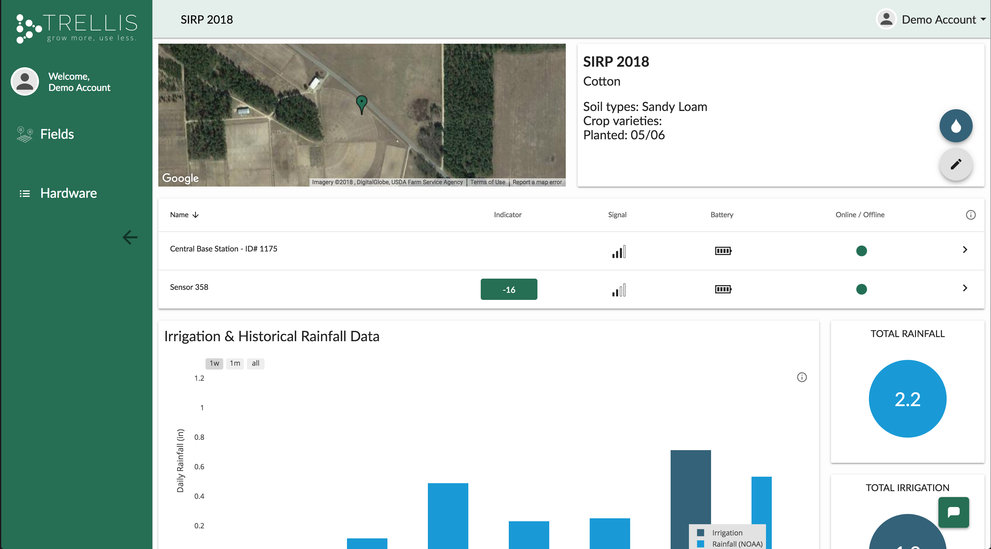Click the sensor table info icon
The height and width of the screenshot is (549, 991).
pyautogui.click(x=970, y=215)
